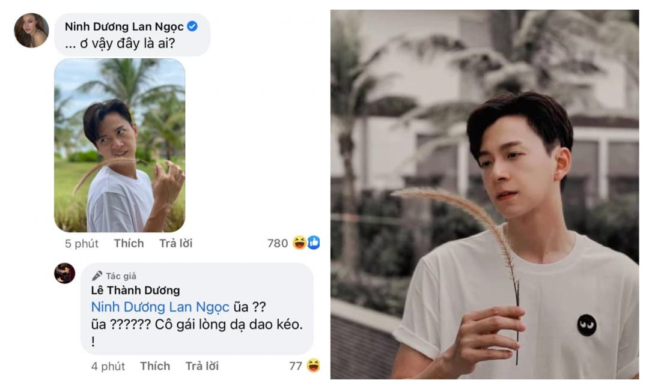Screen dimensions: 649x389
Task: Like the comment posted 5 phút ago
Action: 129,243
